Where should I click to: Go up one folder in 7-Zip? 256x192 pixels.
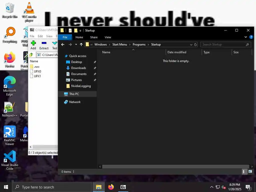click(31, 55)
